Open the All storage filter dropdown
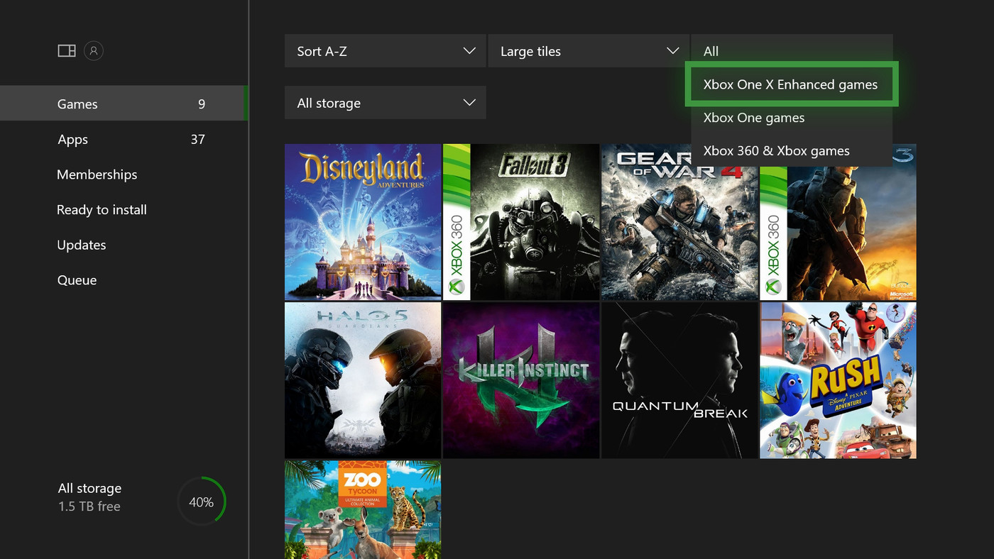The height and width of the screenshot is (559, 994). 385,103
